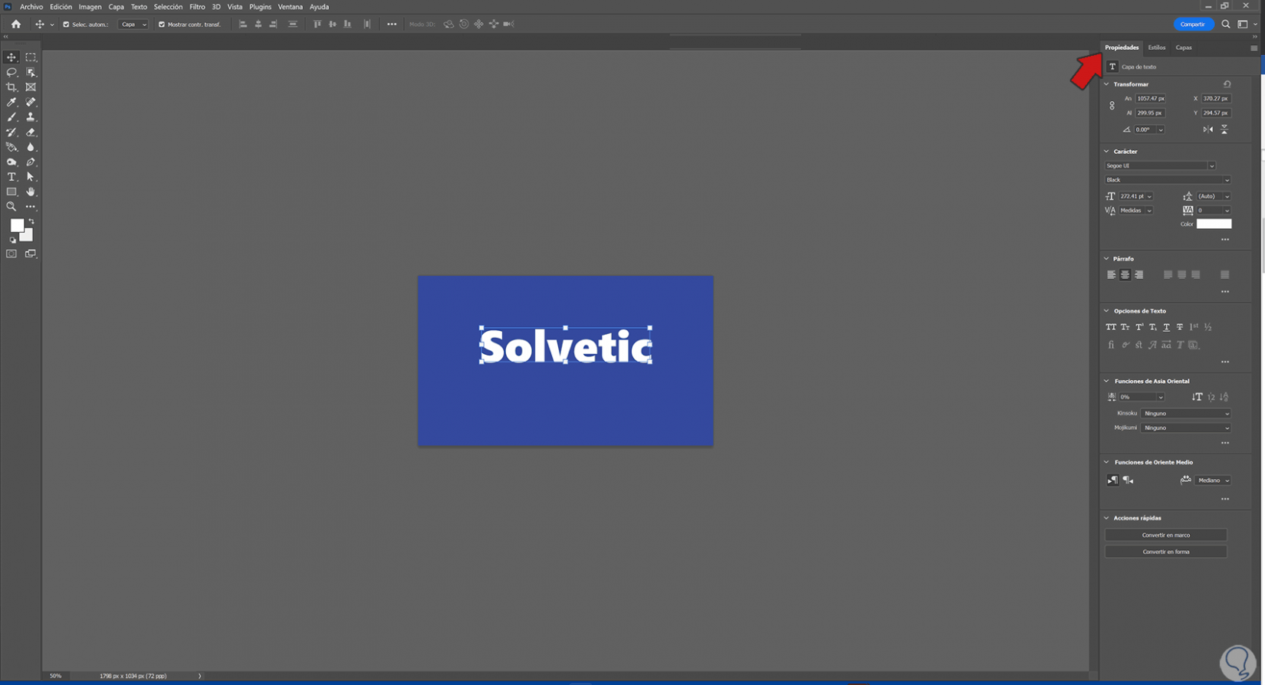Click the Solvetic text on canvas
This screenshot has height=685, width=1265.
tap(566, 347)
